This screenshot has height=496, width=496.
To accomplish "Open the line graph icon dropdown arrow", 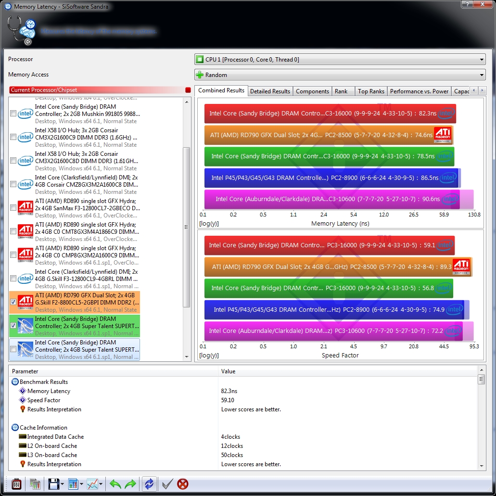I will click(x=101, y=484).
